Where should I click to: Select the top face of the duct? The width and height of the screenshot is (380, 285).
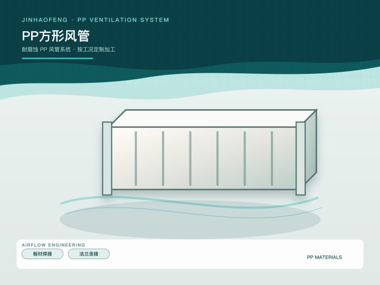pos(213,118)
